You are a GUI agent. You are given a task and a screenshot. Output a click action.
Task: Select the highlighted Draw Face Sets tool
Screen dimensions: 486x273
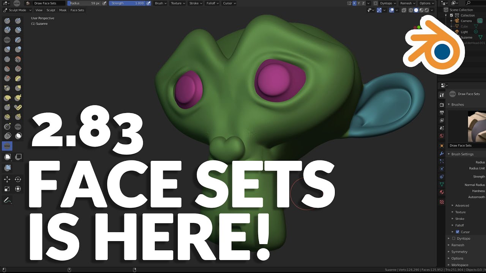tap(7, 146)
